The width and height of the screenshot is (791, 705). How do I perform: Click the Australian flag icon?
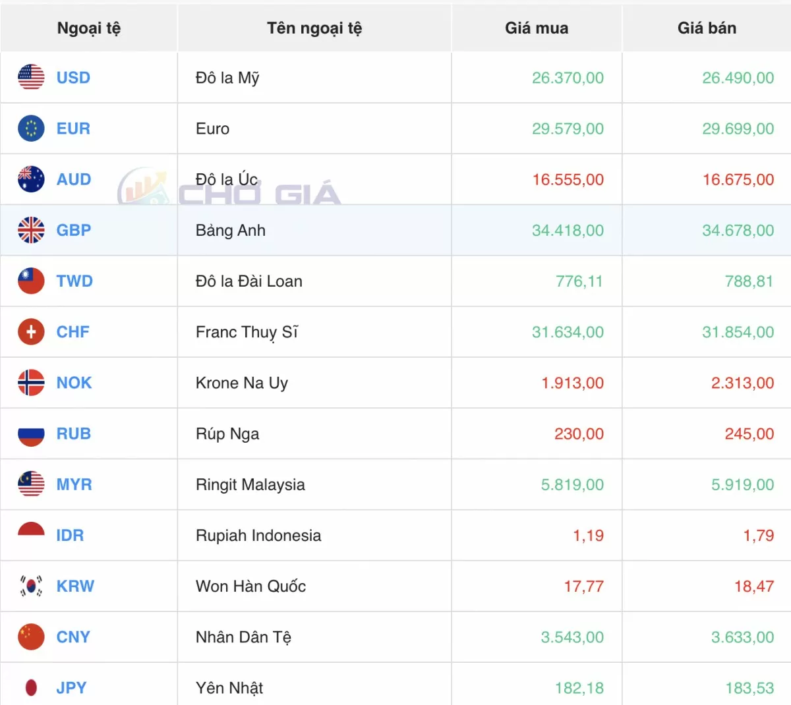pyautogui.click(x=31, y=179)
